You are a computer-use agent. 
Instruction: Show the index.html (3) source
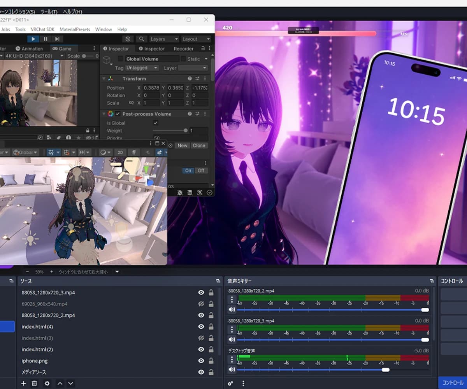[201, 338]
